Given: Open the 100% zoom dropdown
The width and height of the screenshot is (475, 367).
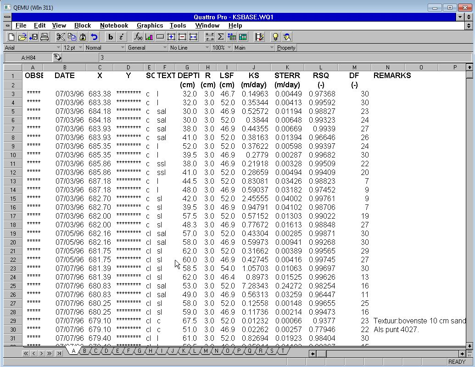Looking at the screenshot, I should click(228, 48).
